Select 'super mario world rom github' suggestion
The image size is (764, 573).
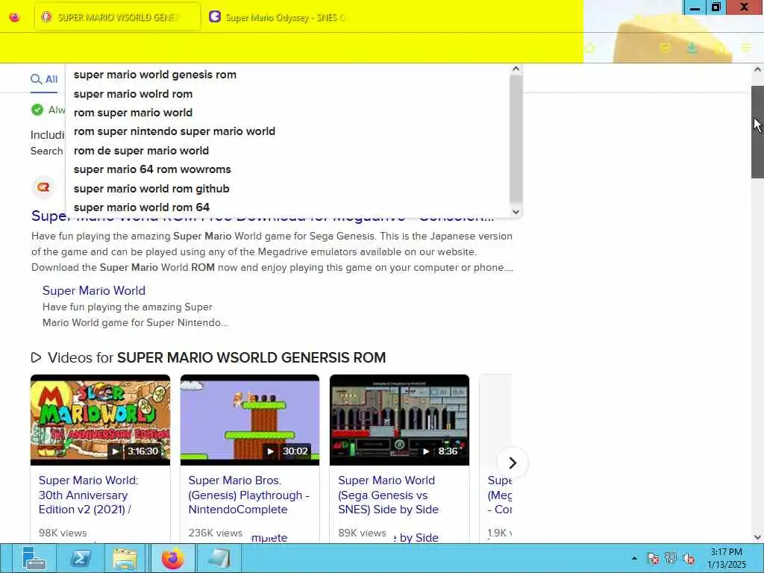click(151, 189)
